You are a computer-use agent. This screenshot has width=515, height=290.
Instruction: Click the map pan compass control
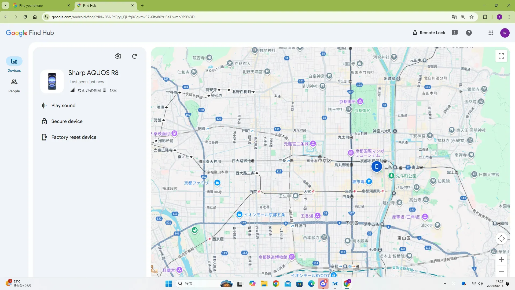pos(501,238)
